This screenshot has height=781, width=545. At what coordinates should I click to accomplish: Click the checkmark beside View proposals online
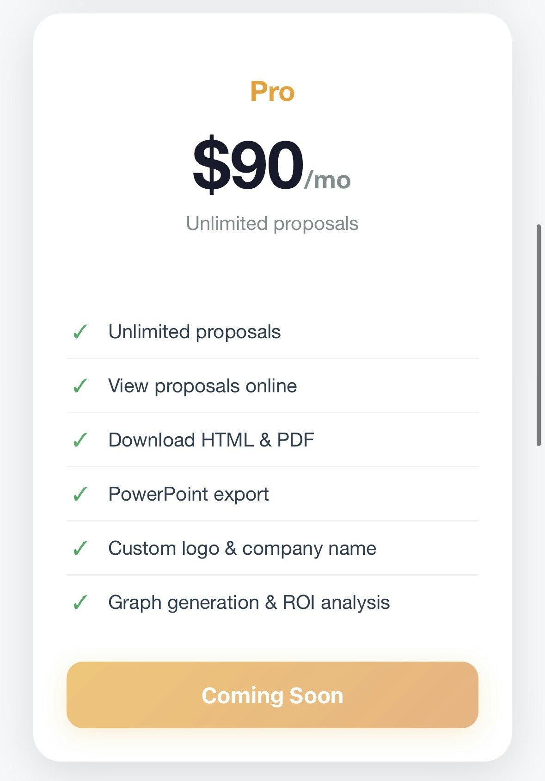(81, 385)
